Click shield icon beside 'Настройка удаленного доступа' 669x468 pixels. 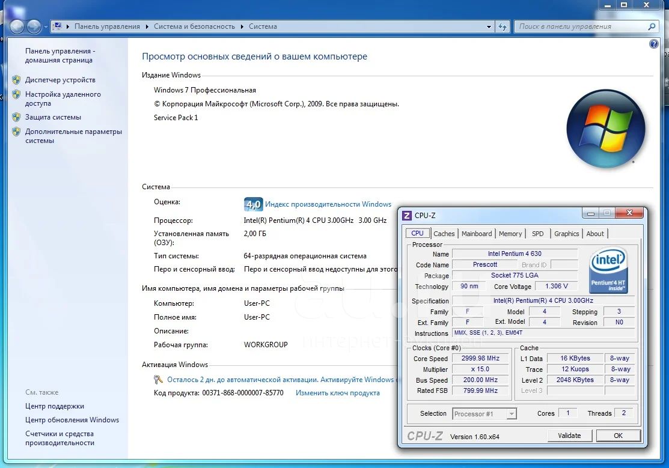[16, 94]
